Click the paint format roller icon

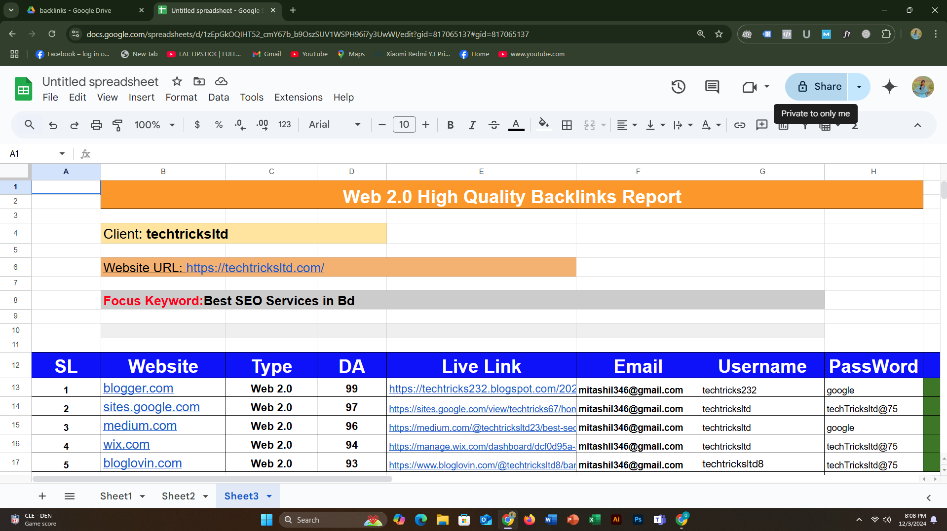tap(117, 125)
